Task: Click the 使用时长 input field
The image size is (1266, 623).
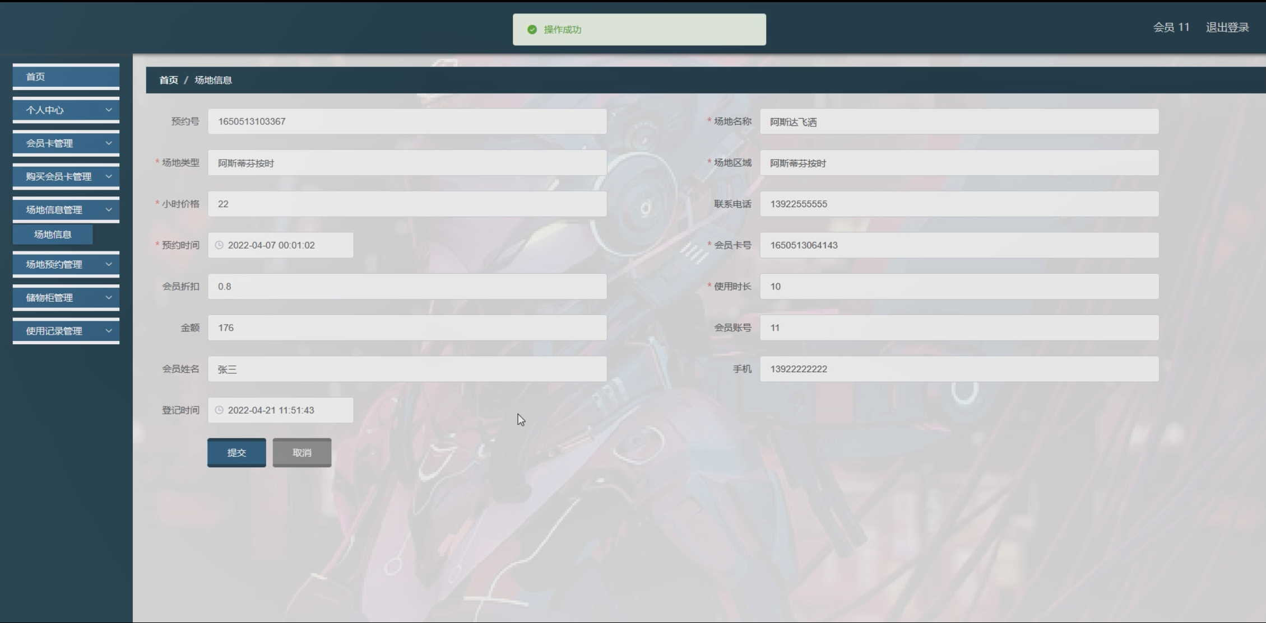Action: click(x=958, y=287)
